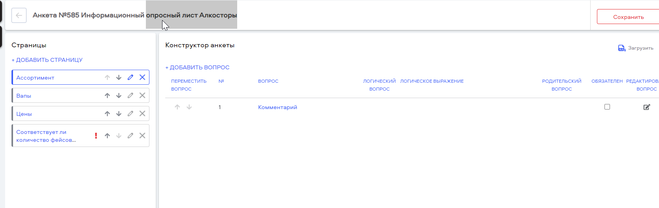Click the № column header
659x208 pixels.
pos(221,81)
